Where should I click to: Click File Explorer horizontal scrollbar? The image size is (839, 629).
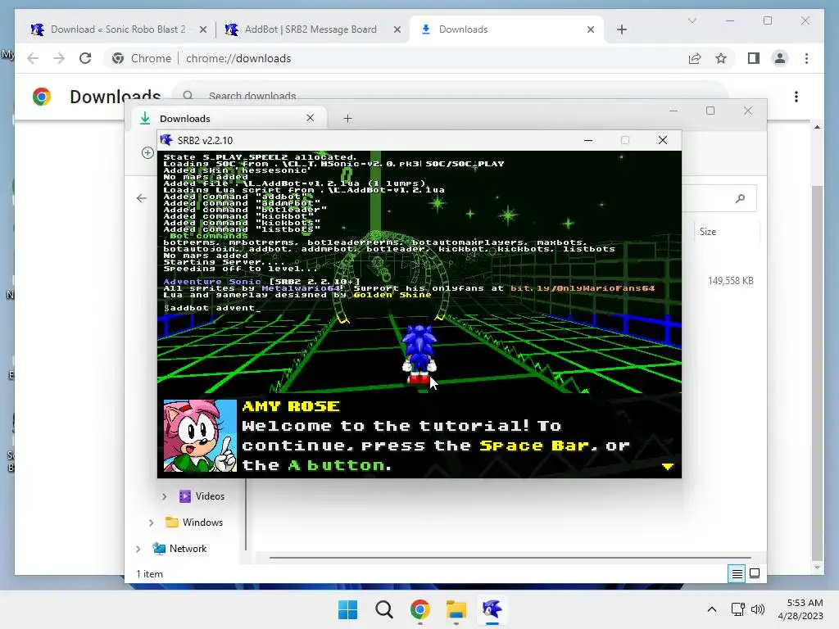pos(510,557)
